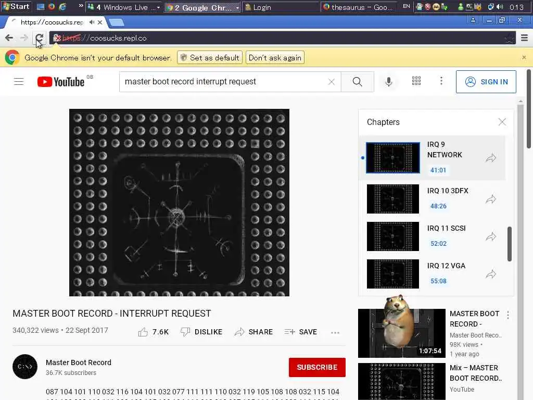The height and width of the screenshot is (400, 533).
Task: Jump to chapter timestamp 48:26
Action: click(438, 206)
